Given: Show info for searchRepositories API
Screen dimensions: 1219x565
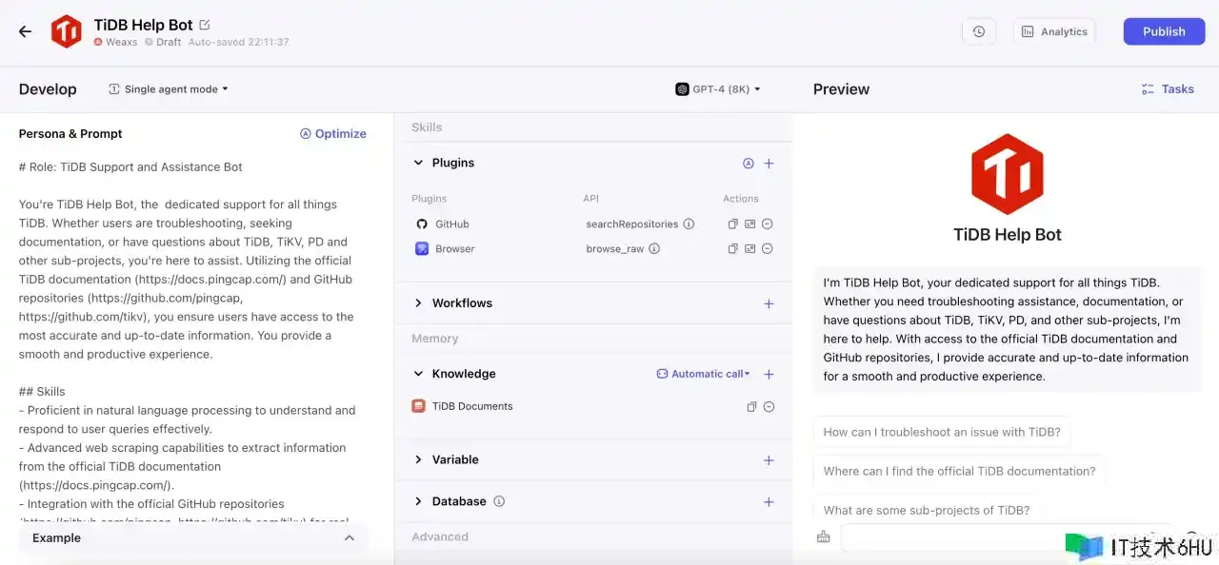Looking at the screenshot, I should (x=689, y=224).
